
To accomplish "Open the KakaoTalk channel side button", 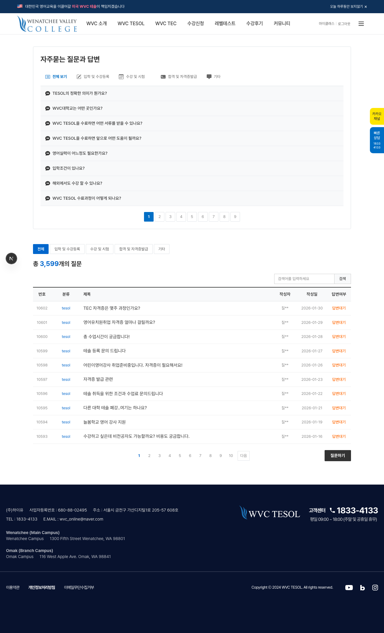I will coord(377,116).
